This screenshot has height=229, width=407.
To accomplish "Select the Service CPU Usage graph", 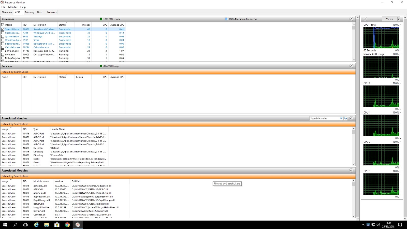I will click(x=381, y=67).
